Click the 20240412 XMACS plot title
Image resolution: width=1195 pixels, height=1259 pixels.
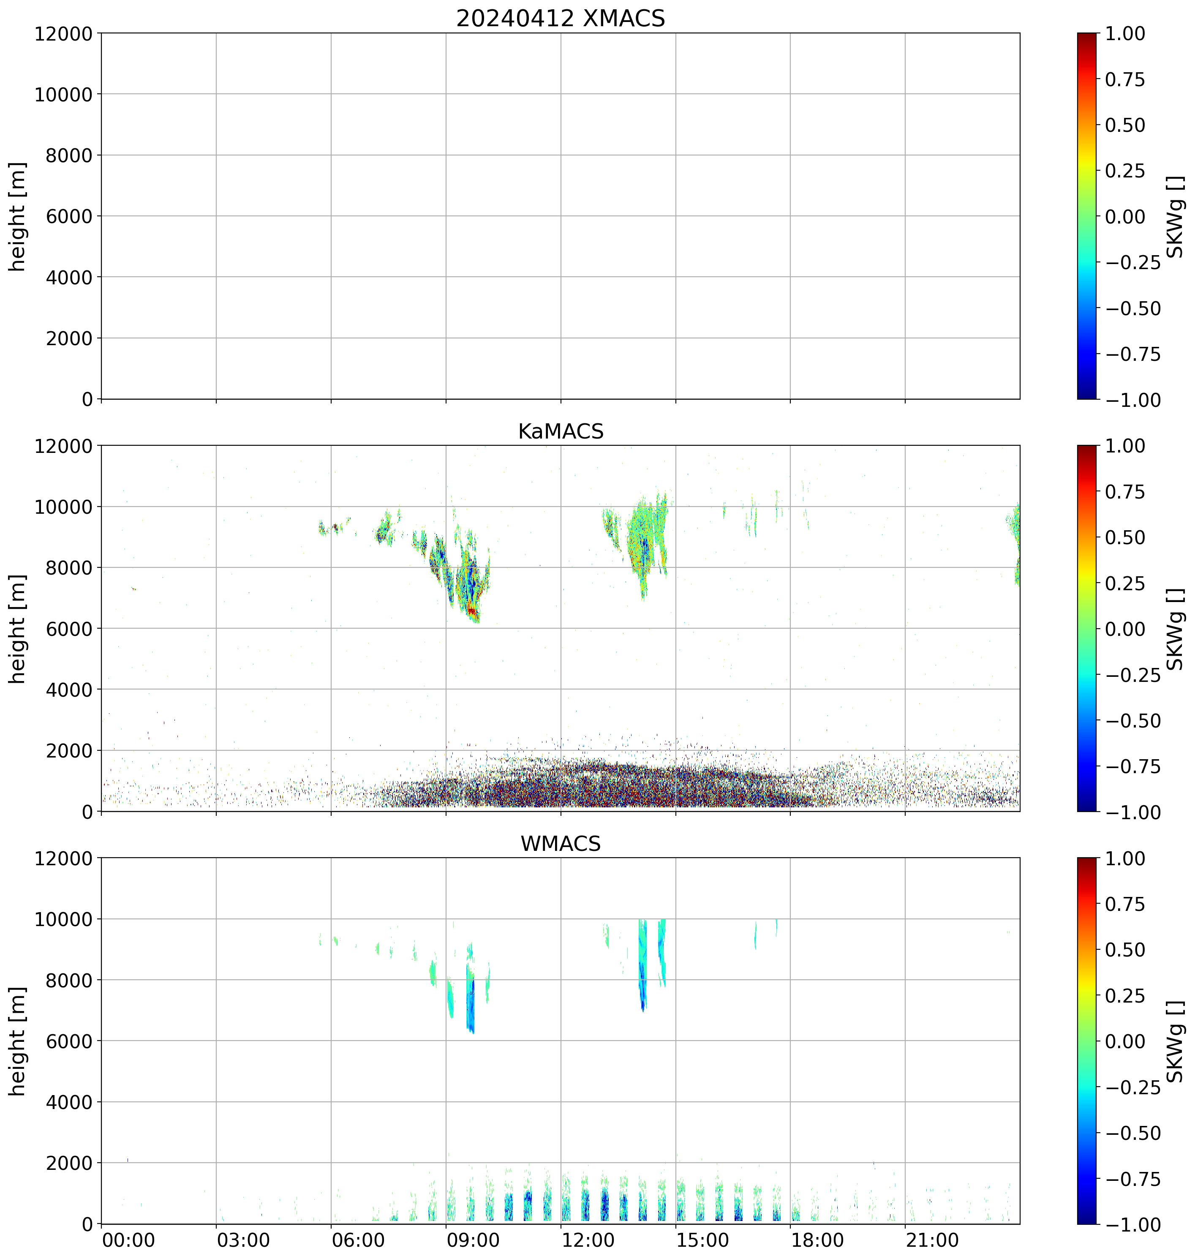560,19
